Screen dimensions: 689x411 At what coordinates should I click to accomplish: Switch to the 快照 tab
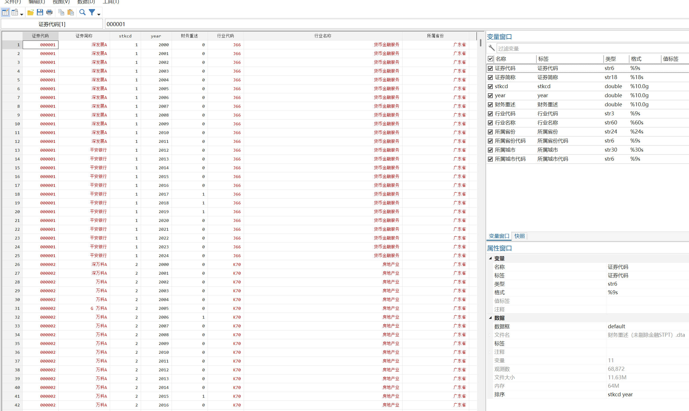coord(519,236)
